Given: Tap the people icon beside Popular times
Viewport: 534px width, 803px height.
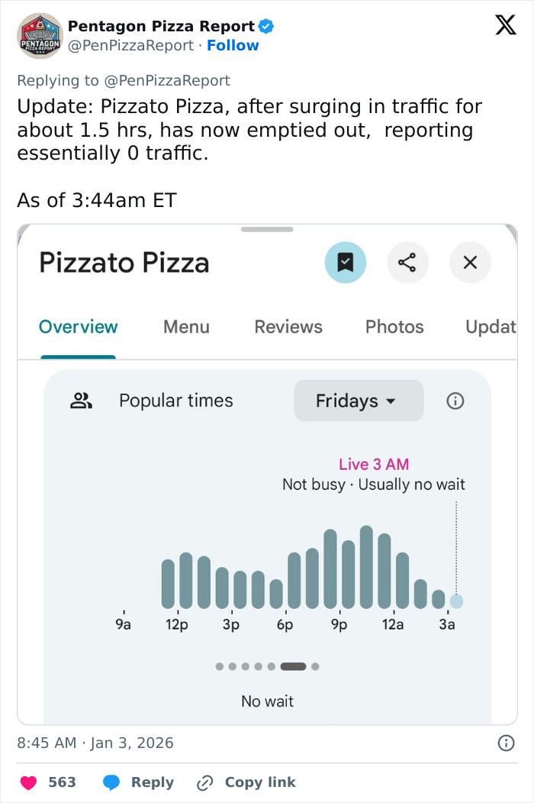Looking at the screenshot, I should [82, 401].
